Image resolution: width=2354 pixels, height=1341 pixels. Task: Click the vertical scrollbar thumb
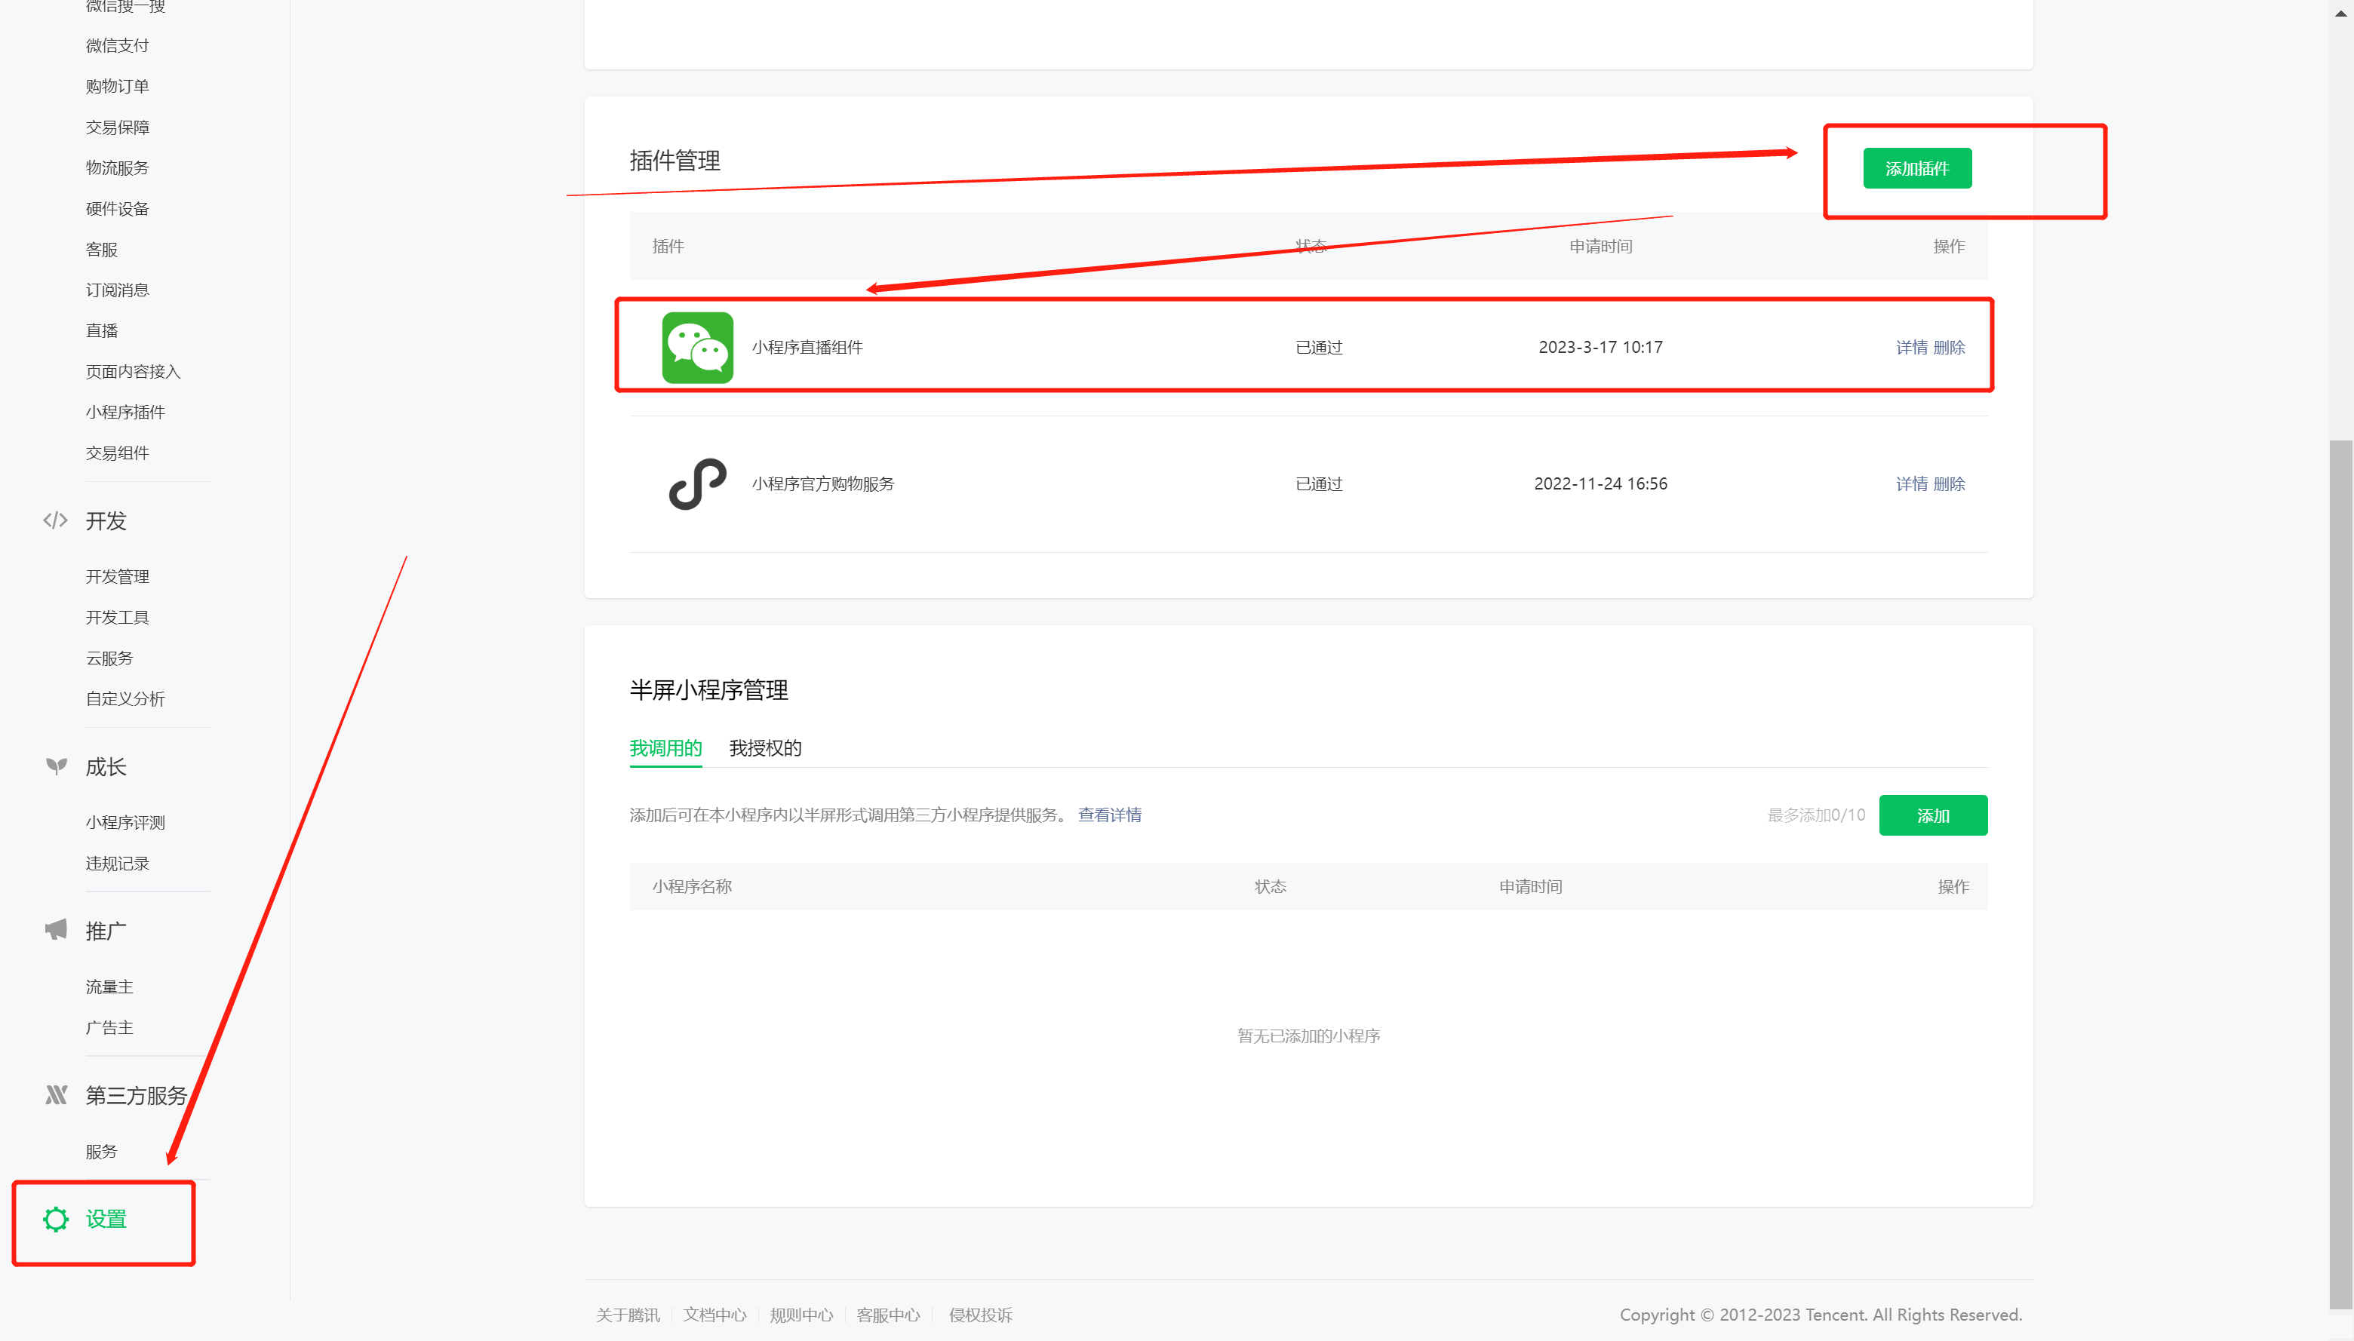click(x=2340, y=873)
